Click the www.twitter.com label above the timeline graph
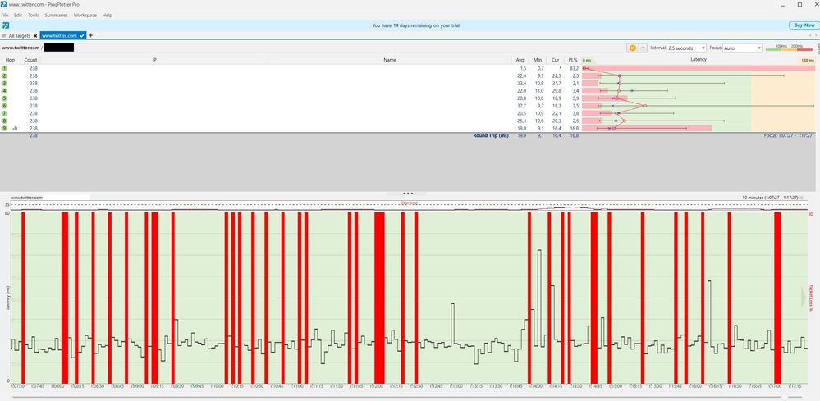Viewport: 820px width, 401px height. (x=26, y=198)
